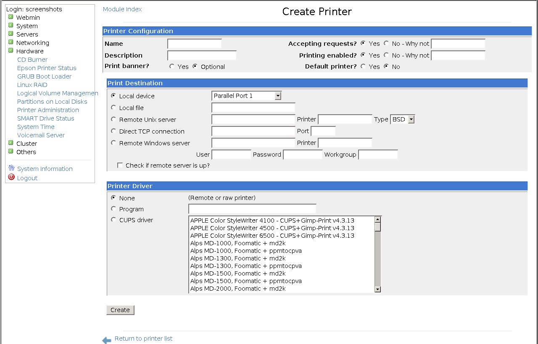Click the green icon beside Others
Image resolution: width=538 pixels, height=344 pixels.
11,152
